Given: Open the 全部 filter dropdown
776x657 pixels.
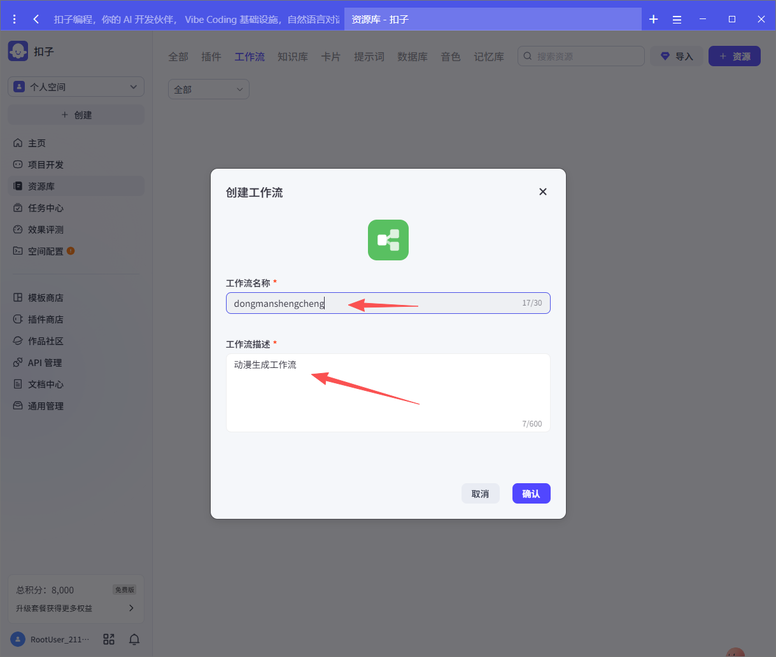Looking at the screenshot, I should tap(208, 90).
